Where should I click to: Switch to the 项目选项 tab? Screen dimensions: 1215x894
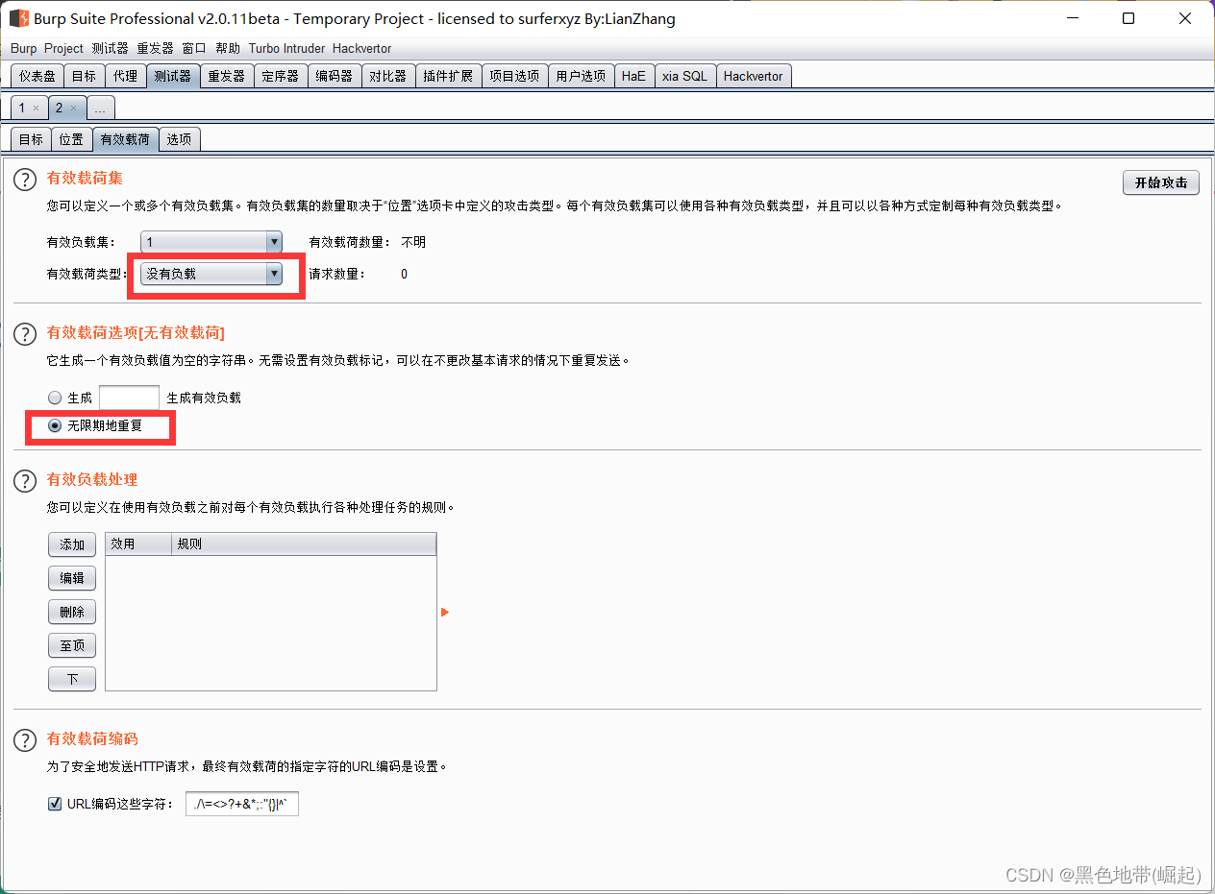click(514, 76)
